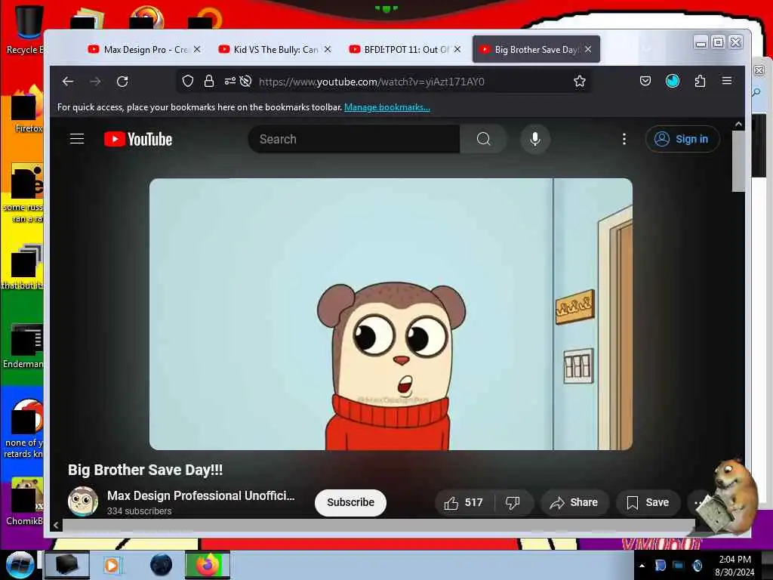The width and height of the screenshot is (773, 580).
Task: Click the Share button under the video
Action: (574, 502)
